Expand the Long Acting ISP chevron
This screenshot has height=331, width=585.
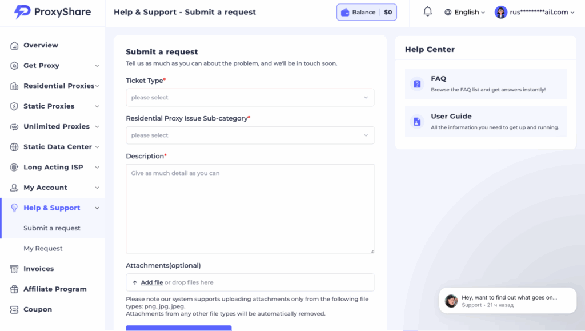pos(97,168)
